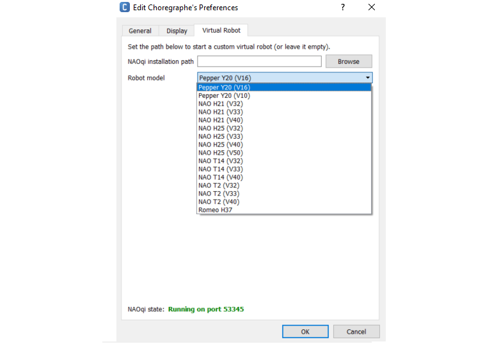Choose NAO T2 (V33) model
The image size is (499, 344).
click(284, 193)
